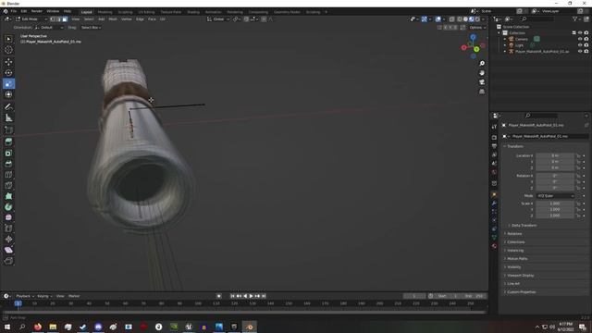The image size is (592, 333).
Task: Open the Object properties tab (orange square)
Action: point(494,195)
